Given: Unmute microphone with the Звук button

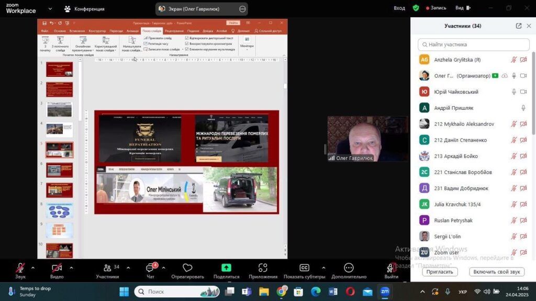Looking at the screenshot, I should [20, 268].
